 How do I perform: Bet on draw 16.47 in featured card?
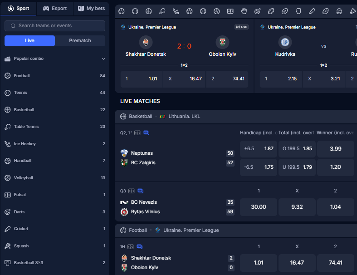[x=184, y=79]
